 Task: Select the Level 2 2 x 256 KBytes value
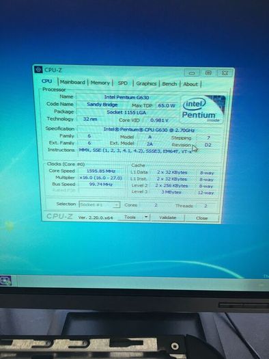[x=171, y=186]
